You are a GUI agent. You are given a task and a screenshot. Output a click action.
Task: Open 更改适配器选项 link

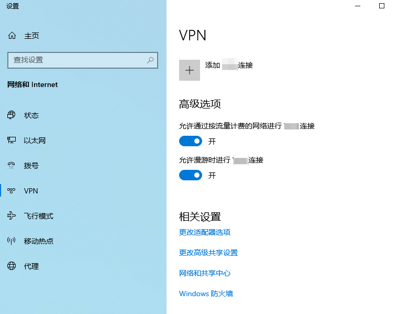point(205,232)
